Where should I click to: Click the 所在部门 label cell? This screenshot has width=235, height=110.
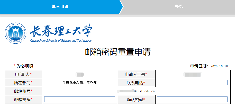[x=24, y=83]
